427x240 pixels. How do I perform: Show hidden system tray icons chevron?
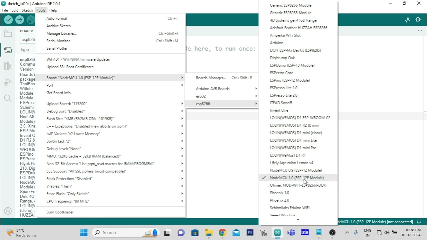347,232
